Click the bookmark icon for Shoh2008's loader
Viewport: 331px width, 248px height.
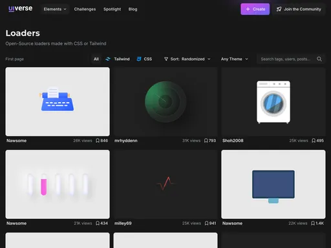314,141
